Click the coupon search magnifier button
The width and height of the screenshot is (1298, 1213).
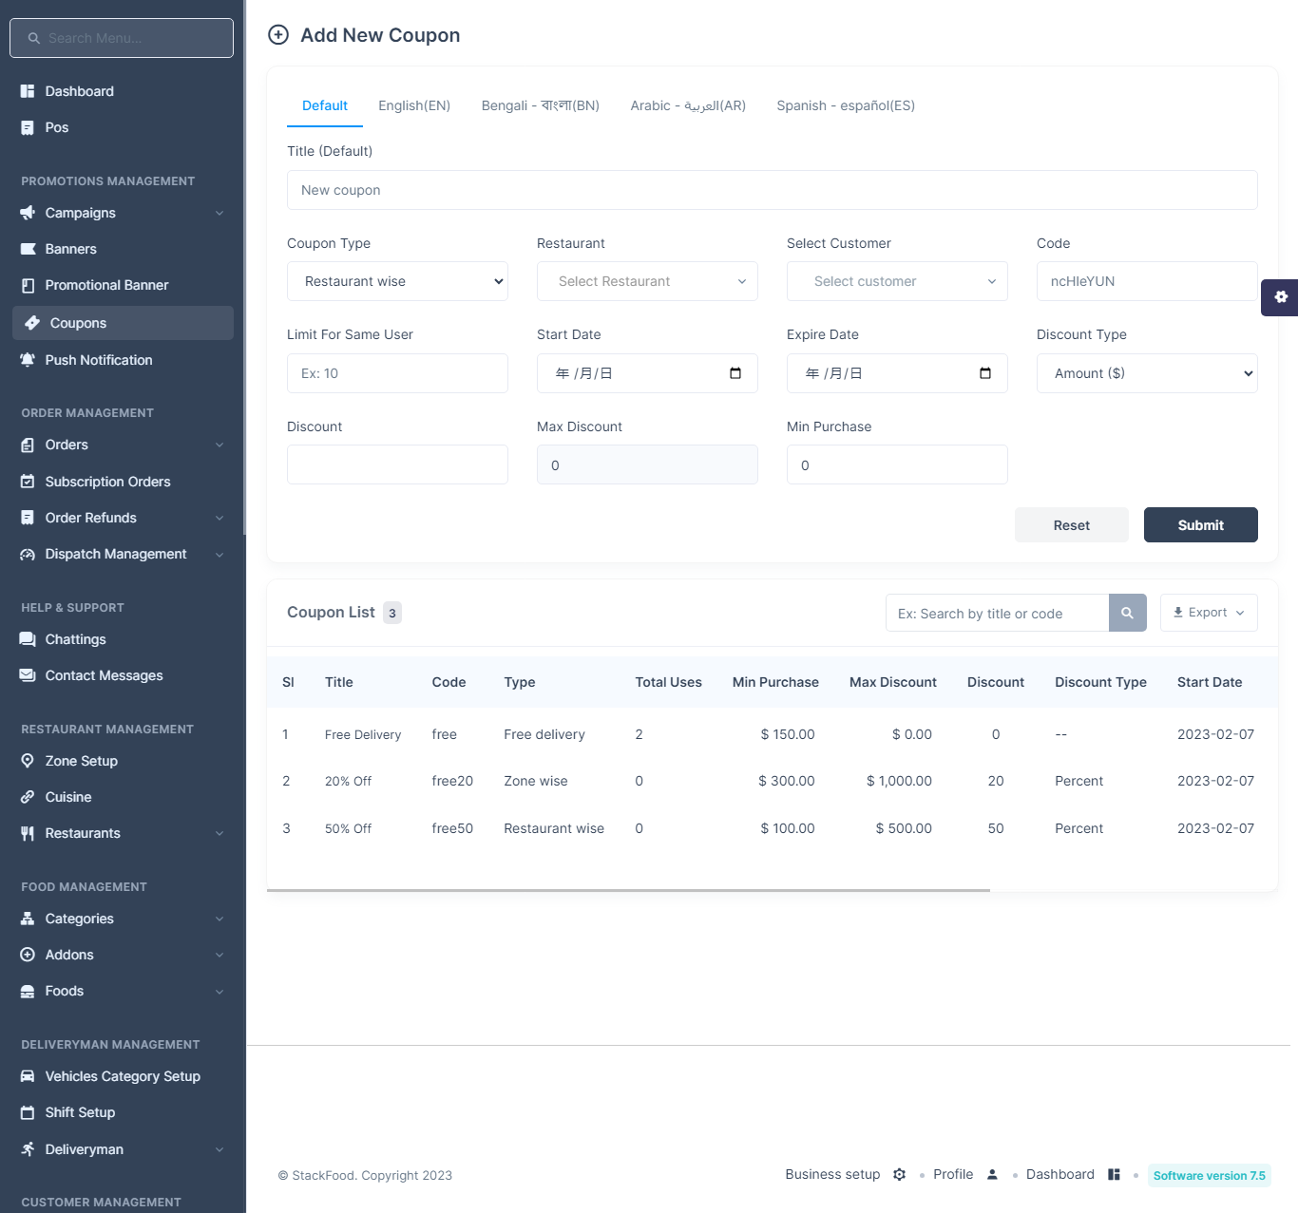1127,613
